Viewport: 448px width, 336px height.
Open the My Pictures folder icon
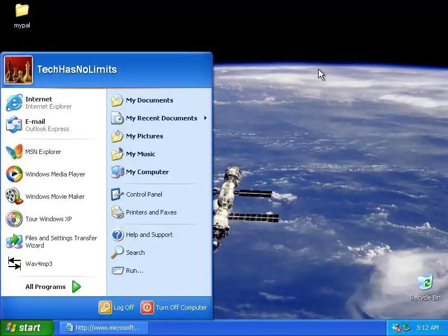(117, 136)
